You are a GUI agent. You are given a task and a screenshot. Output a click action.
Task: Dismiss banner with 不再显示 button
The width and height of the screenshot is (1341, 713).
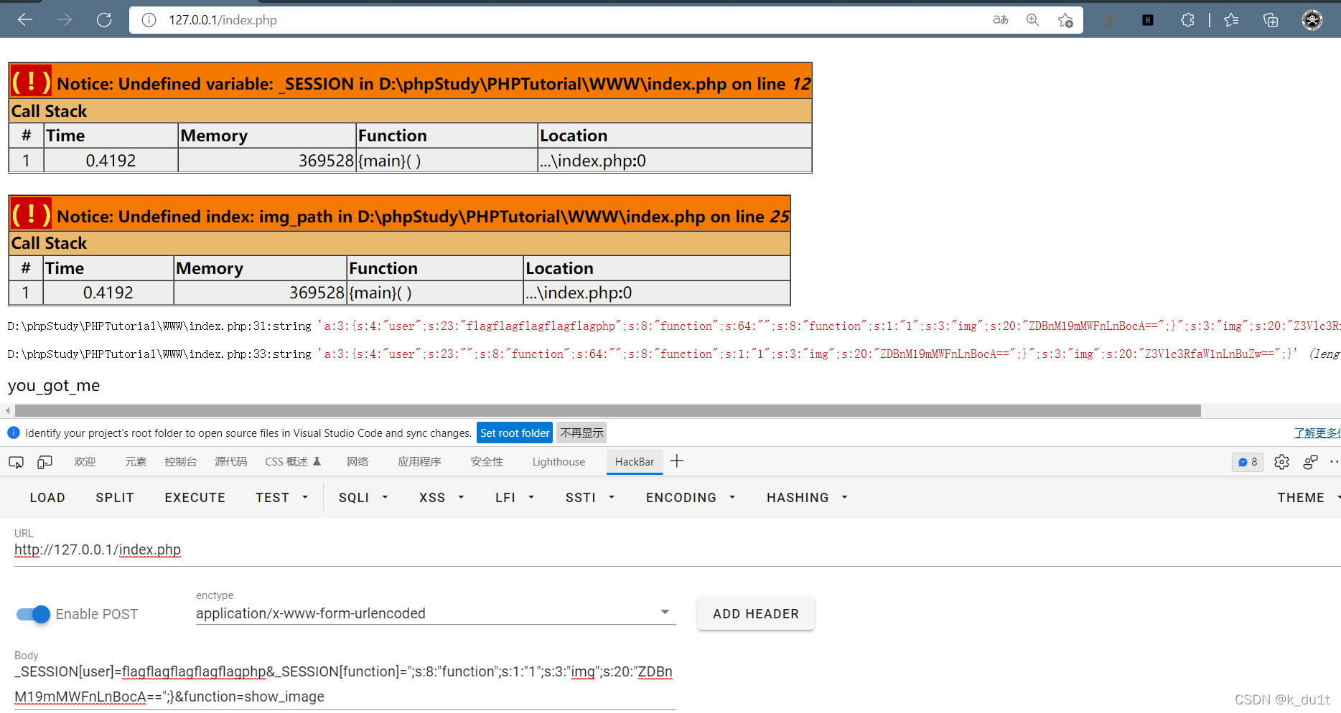(581, 433)
